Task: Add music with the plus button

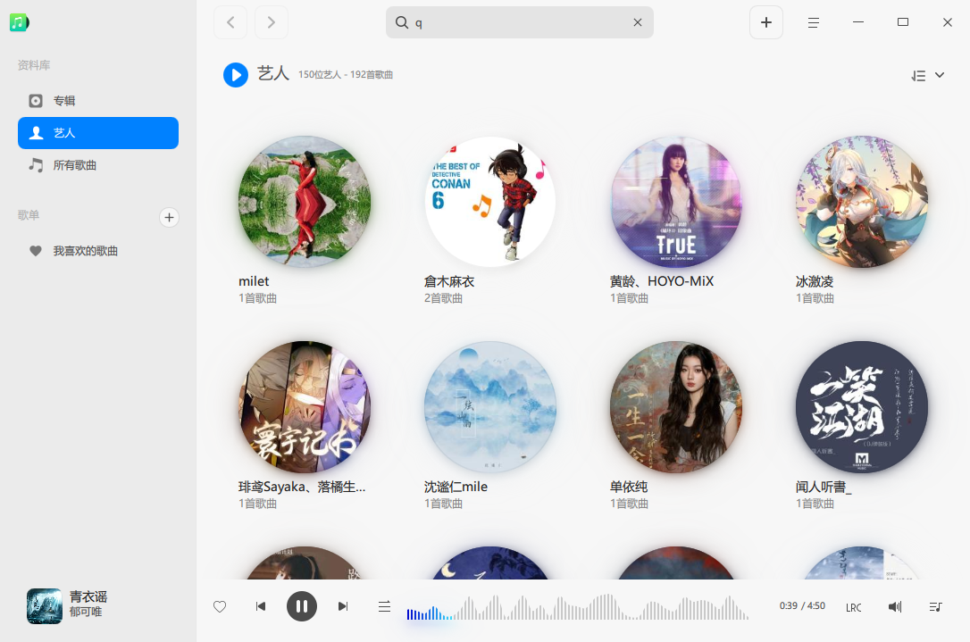Action: pos(765,22)
